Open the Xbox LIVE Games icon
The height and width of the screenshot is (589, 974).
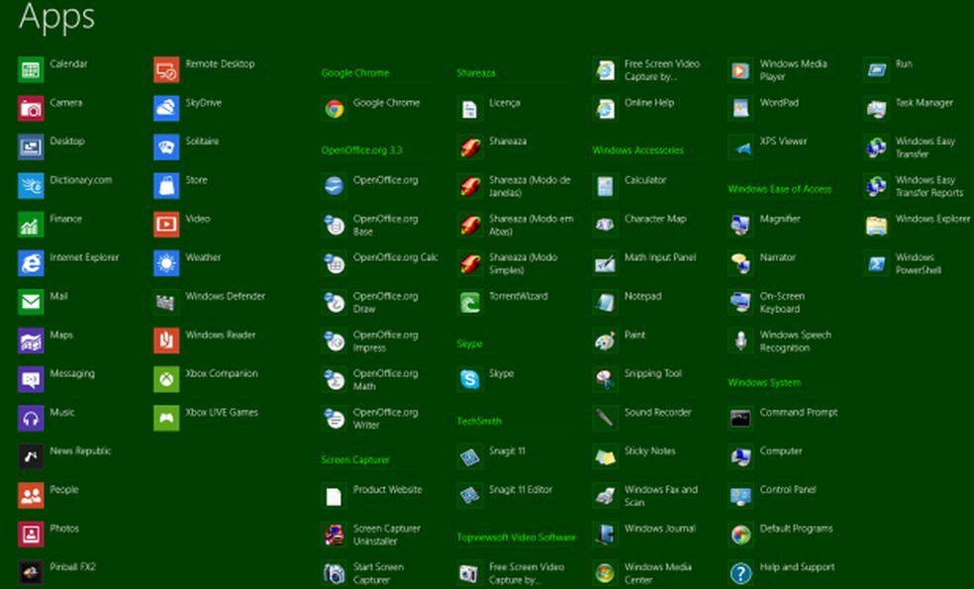click(x=166, y=419)
